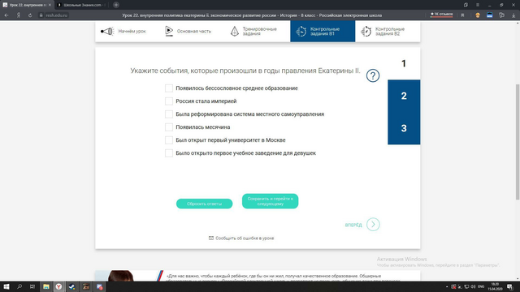The image size is (520, 292).
Task: Switch to 'Контрольные задания В2' tab
Action: (x=388, y=32)
